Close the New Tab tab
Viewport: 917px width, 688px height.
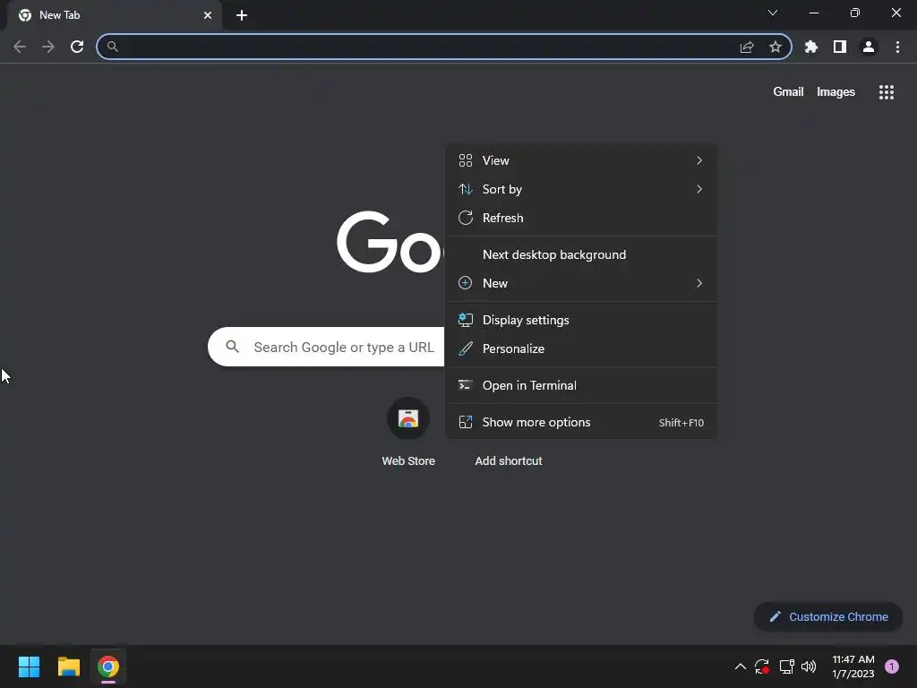(208, 15)
